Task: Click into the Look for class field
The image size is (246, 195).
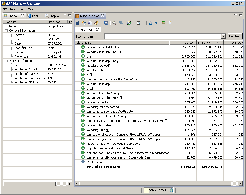Action: coord(163,36)
